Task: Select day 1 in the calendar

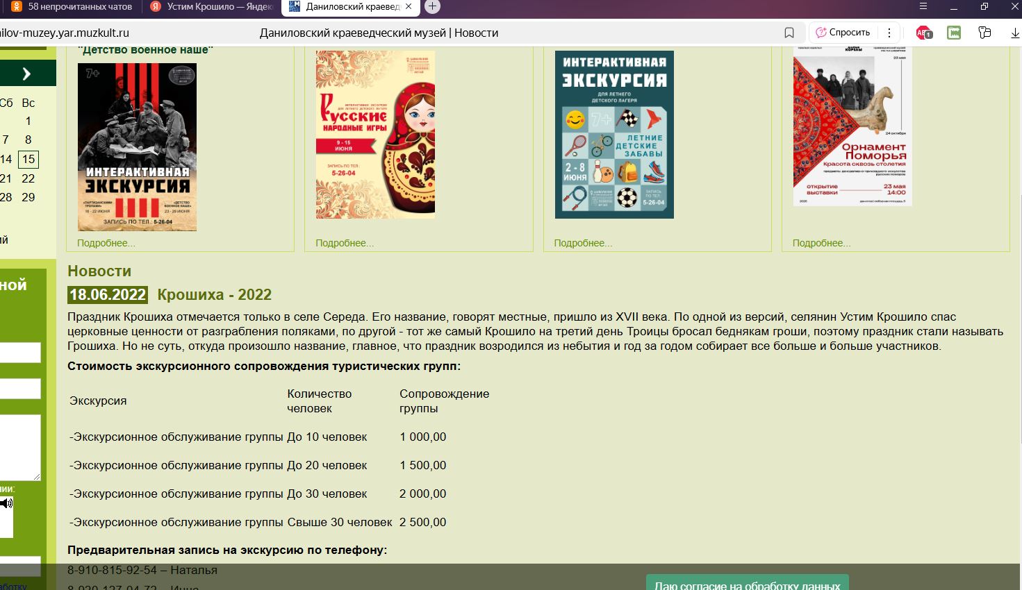Action: pyautogui.click(x=28, y=121)
